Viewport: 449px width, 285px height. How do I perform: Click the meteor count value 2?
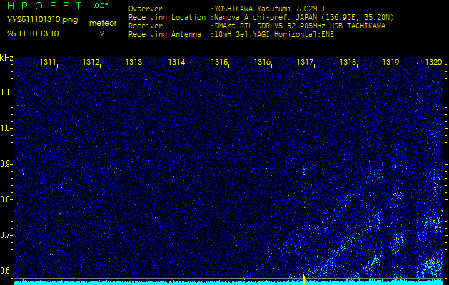coord(101,33)
